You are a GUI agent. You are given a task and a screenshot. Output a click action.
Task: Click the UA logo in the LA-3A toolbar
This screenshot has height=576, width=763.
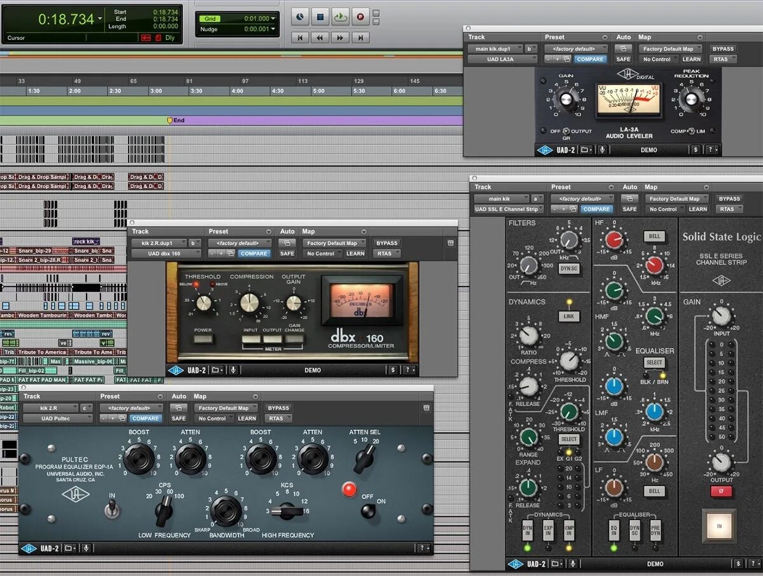click(545, 150)
